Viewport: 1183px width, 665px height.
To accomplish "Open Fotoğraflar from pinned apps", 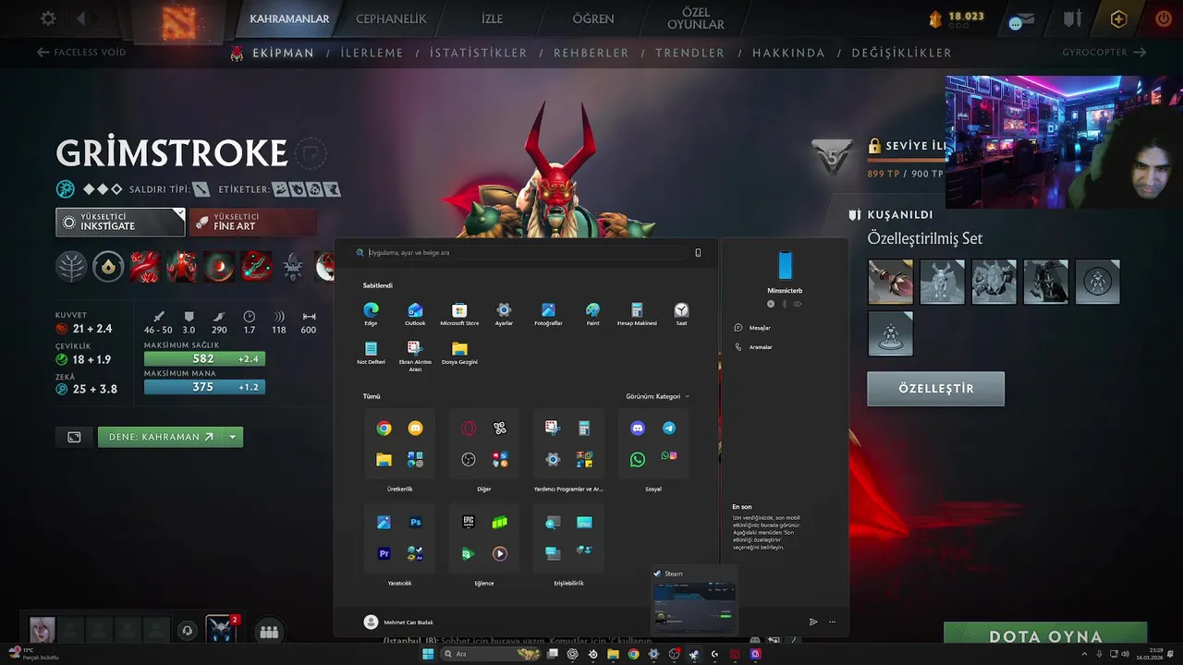I will tap(548, 314).
